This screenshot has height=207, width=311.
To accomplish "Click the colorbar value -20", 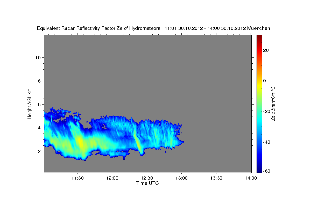I will (267, 111).
